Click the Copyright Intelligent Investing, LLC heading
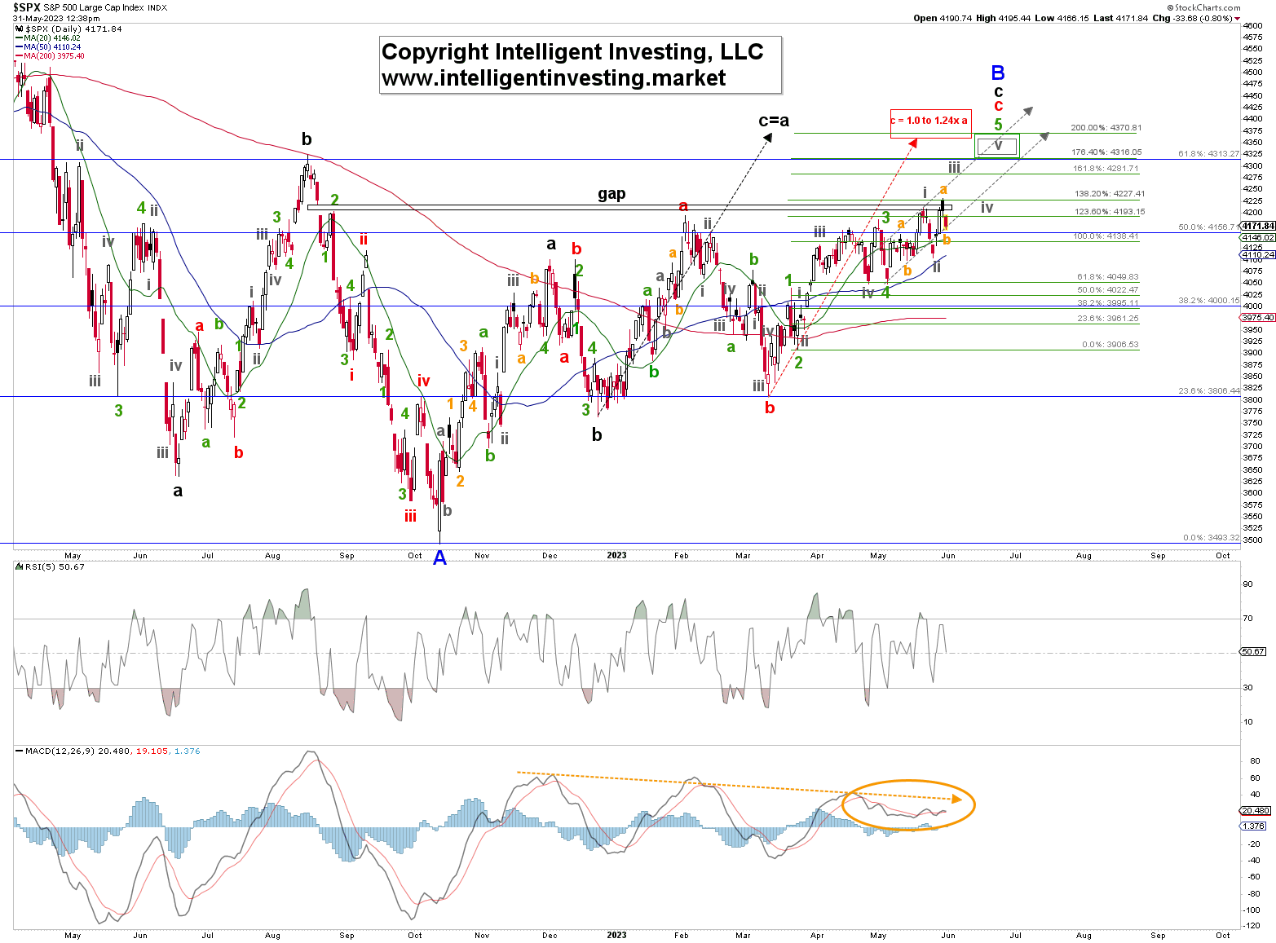The image size is (1276, 943). tap(572, 51)
